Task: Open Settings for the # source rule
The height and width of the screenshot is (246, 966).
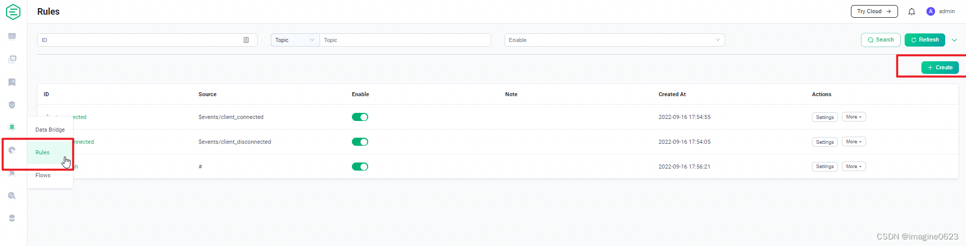Action: point(825,167)
